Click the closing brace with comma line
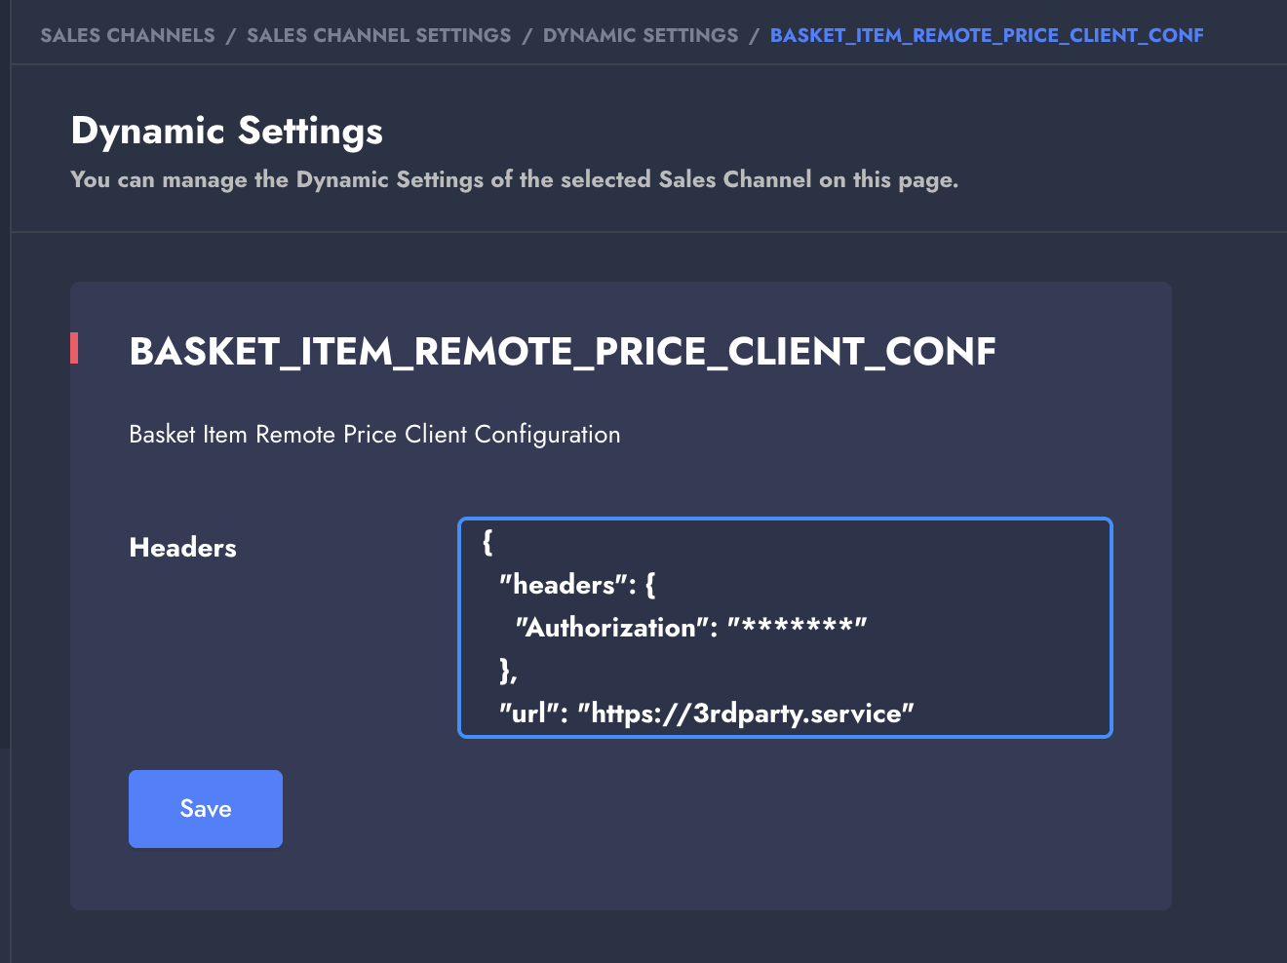 click(x=508, y=671)
